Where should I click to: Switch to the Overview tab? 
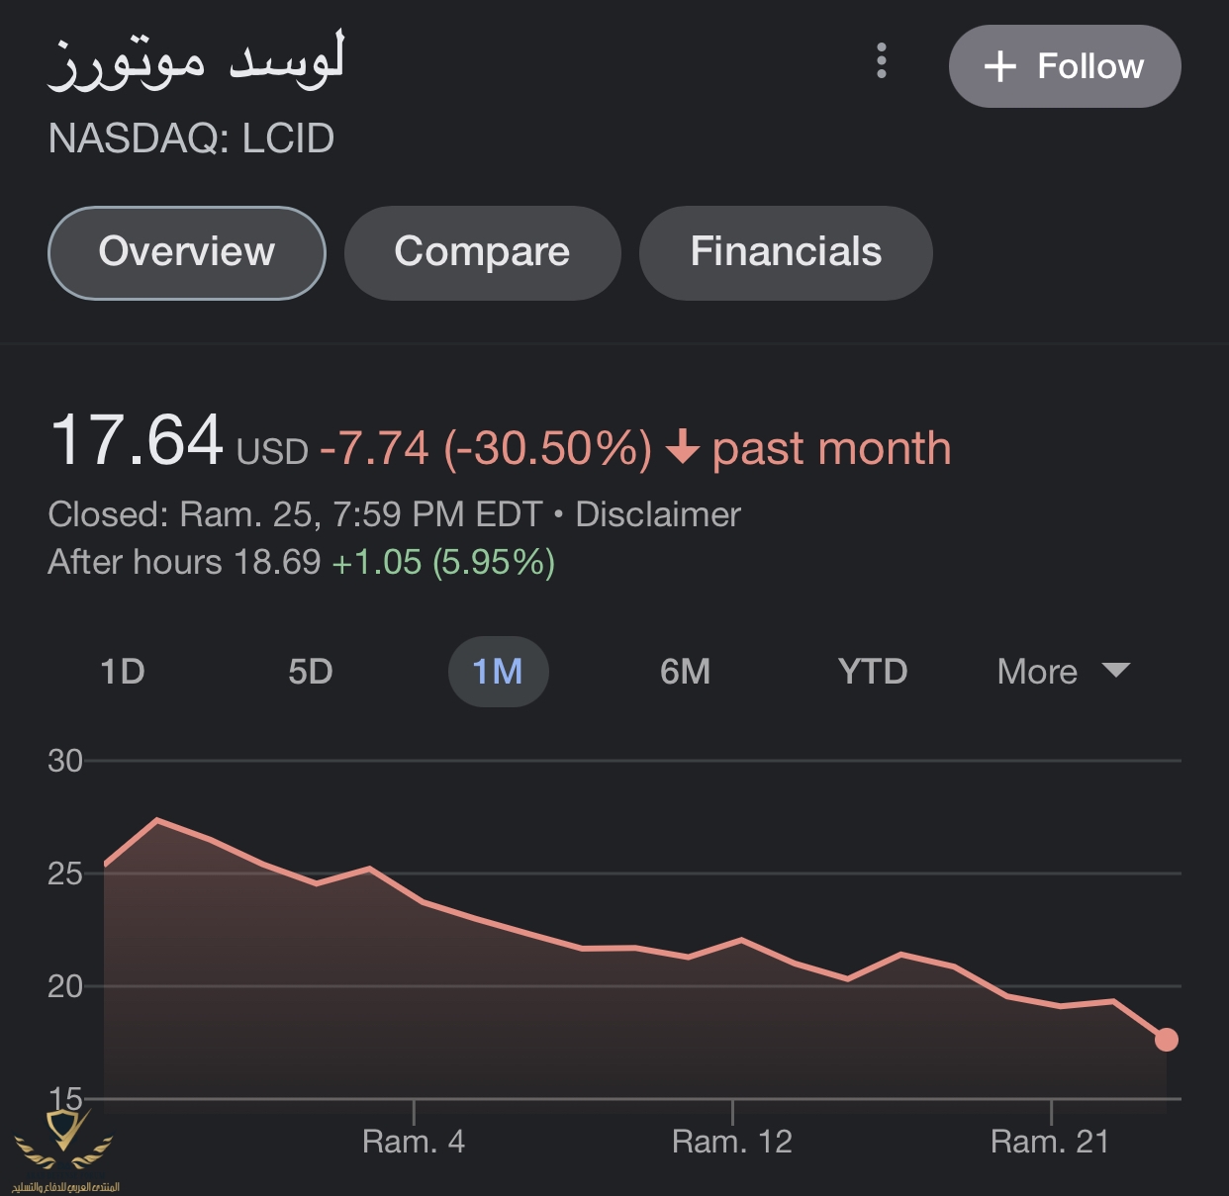[187, 252]
